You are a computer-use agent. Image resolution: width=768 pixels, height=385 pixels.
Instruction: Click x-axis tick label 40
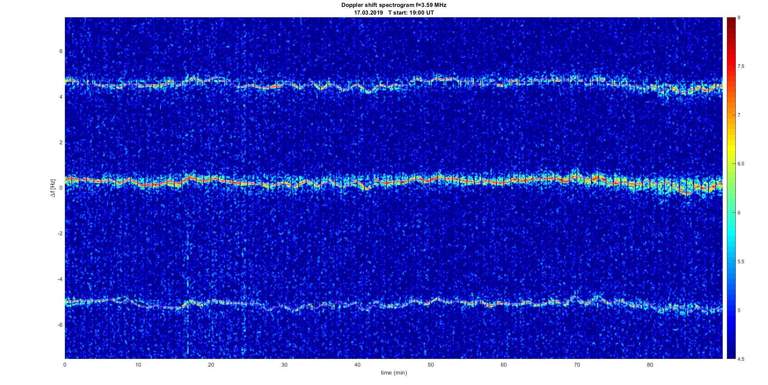click(x=357, y=365)
